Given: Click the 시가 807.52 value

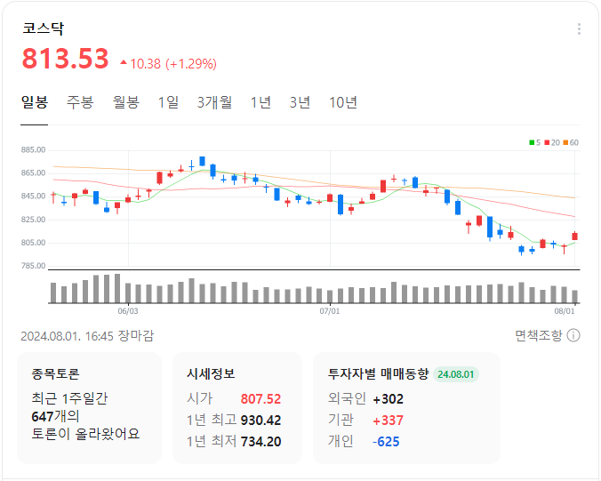Looking at the screenshot, I should click(x=260, y=399).
